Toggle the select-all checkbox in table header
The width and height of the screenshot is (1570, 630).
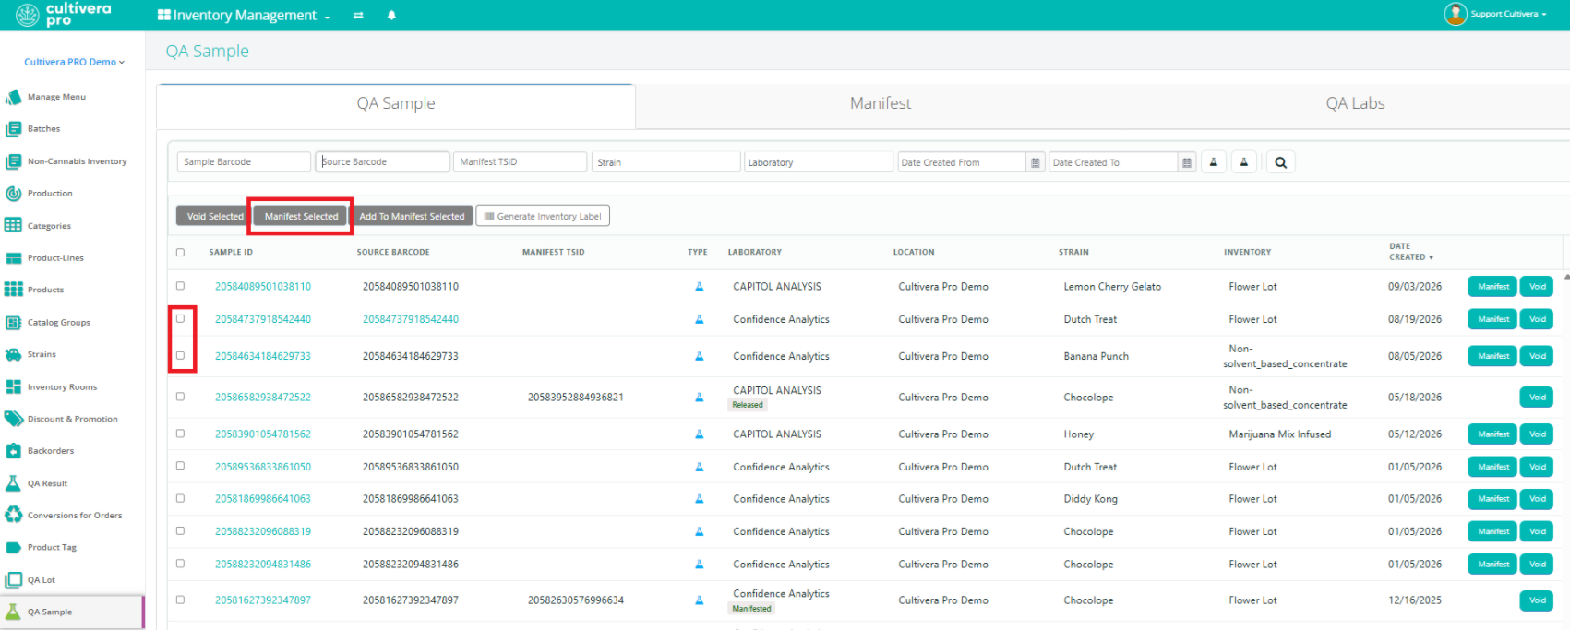(x=180, y=252)
